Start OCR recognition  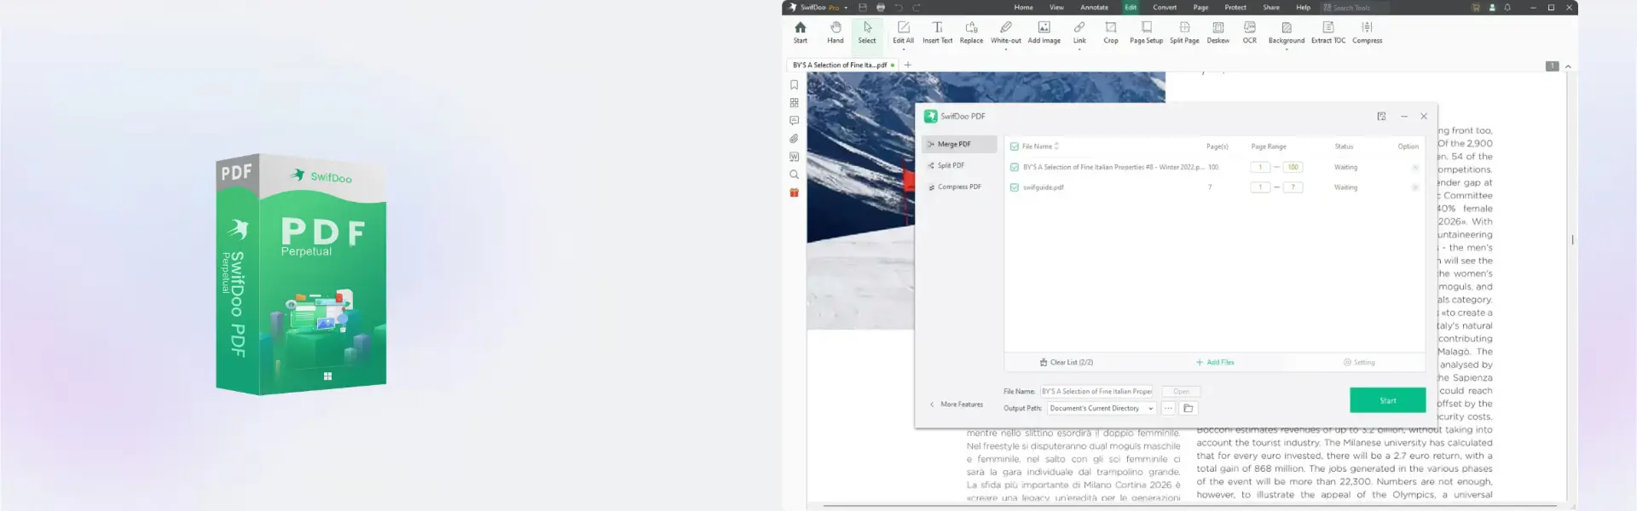(x=1250, y=32)
